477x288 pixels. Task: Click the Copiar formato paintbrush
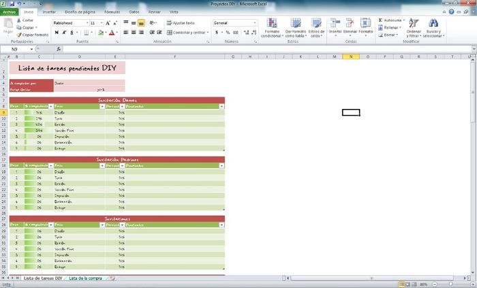tap(18, 34)
